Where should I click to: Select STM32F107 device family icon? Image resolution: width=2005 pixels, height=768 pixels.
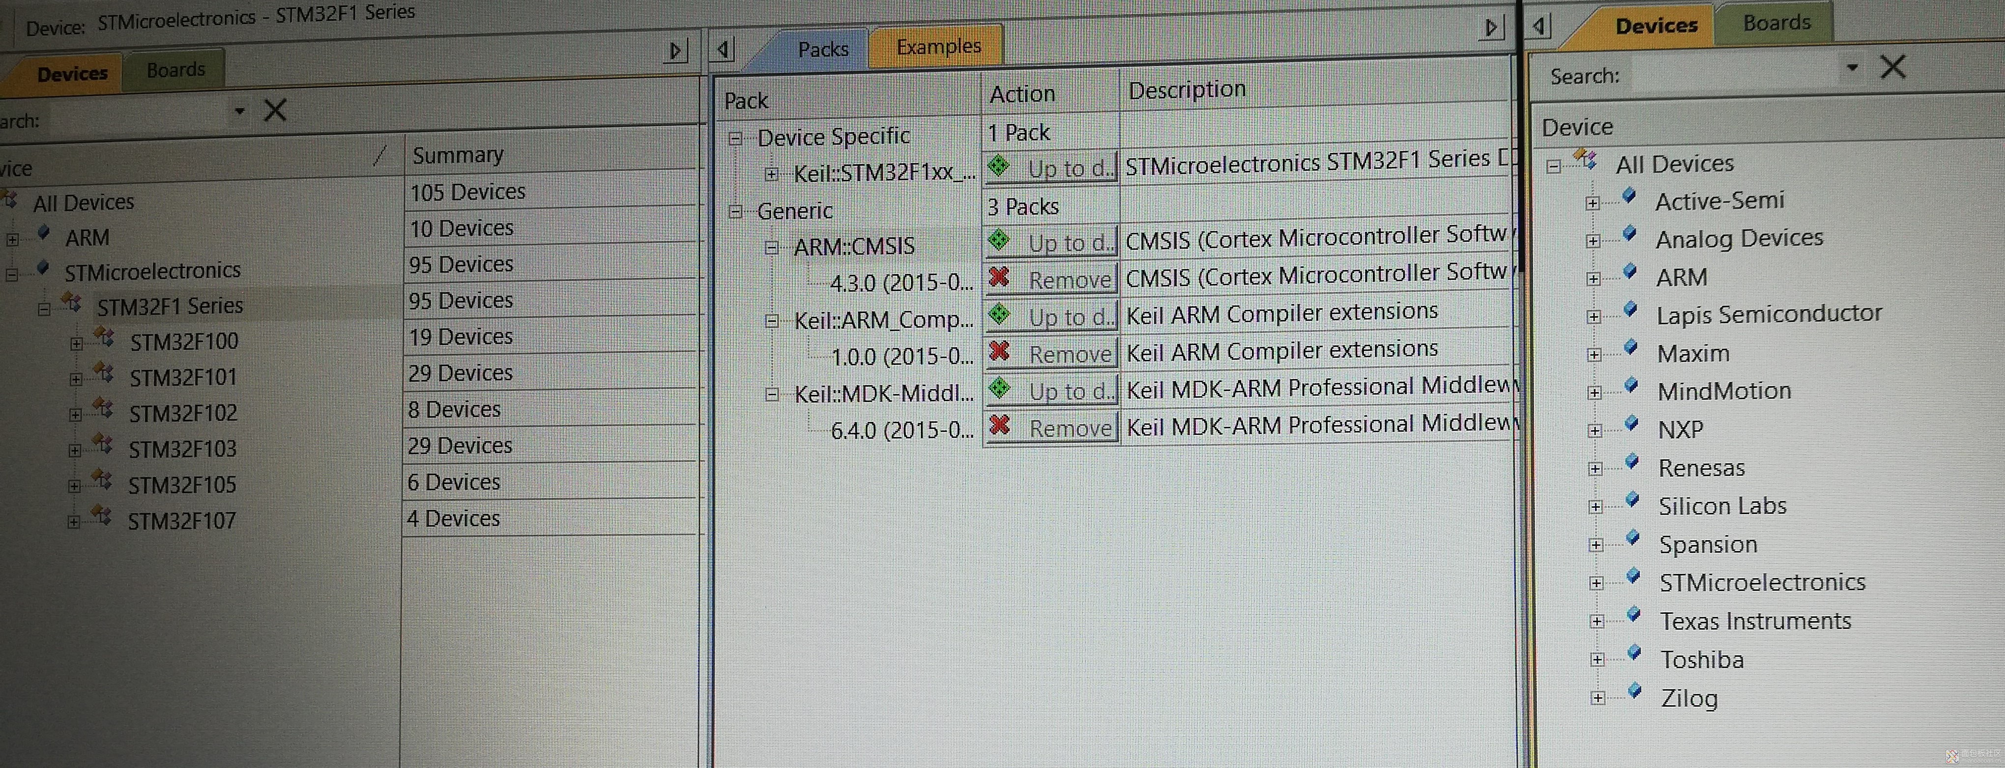pyautogui.click(x=101, y=516)
